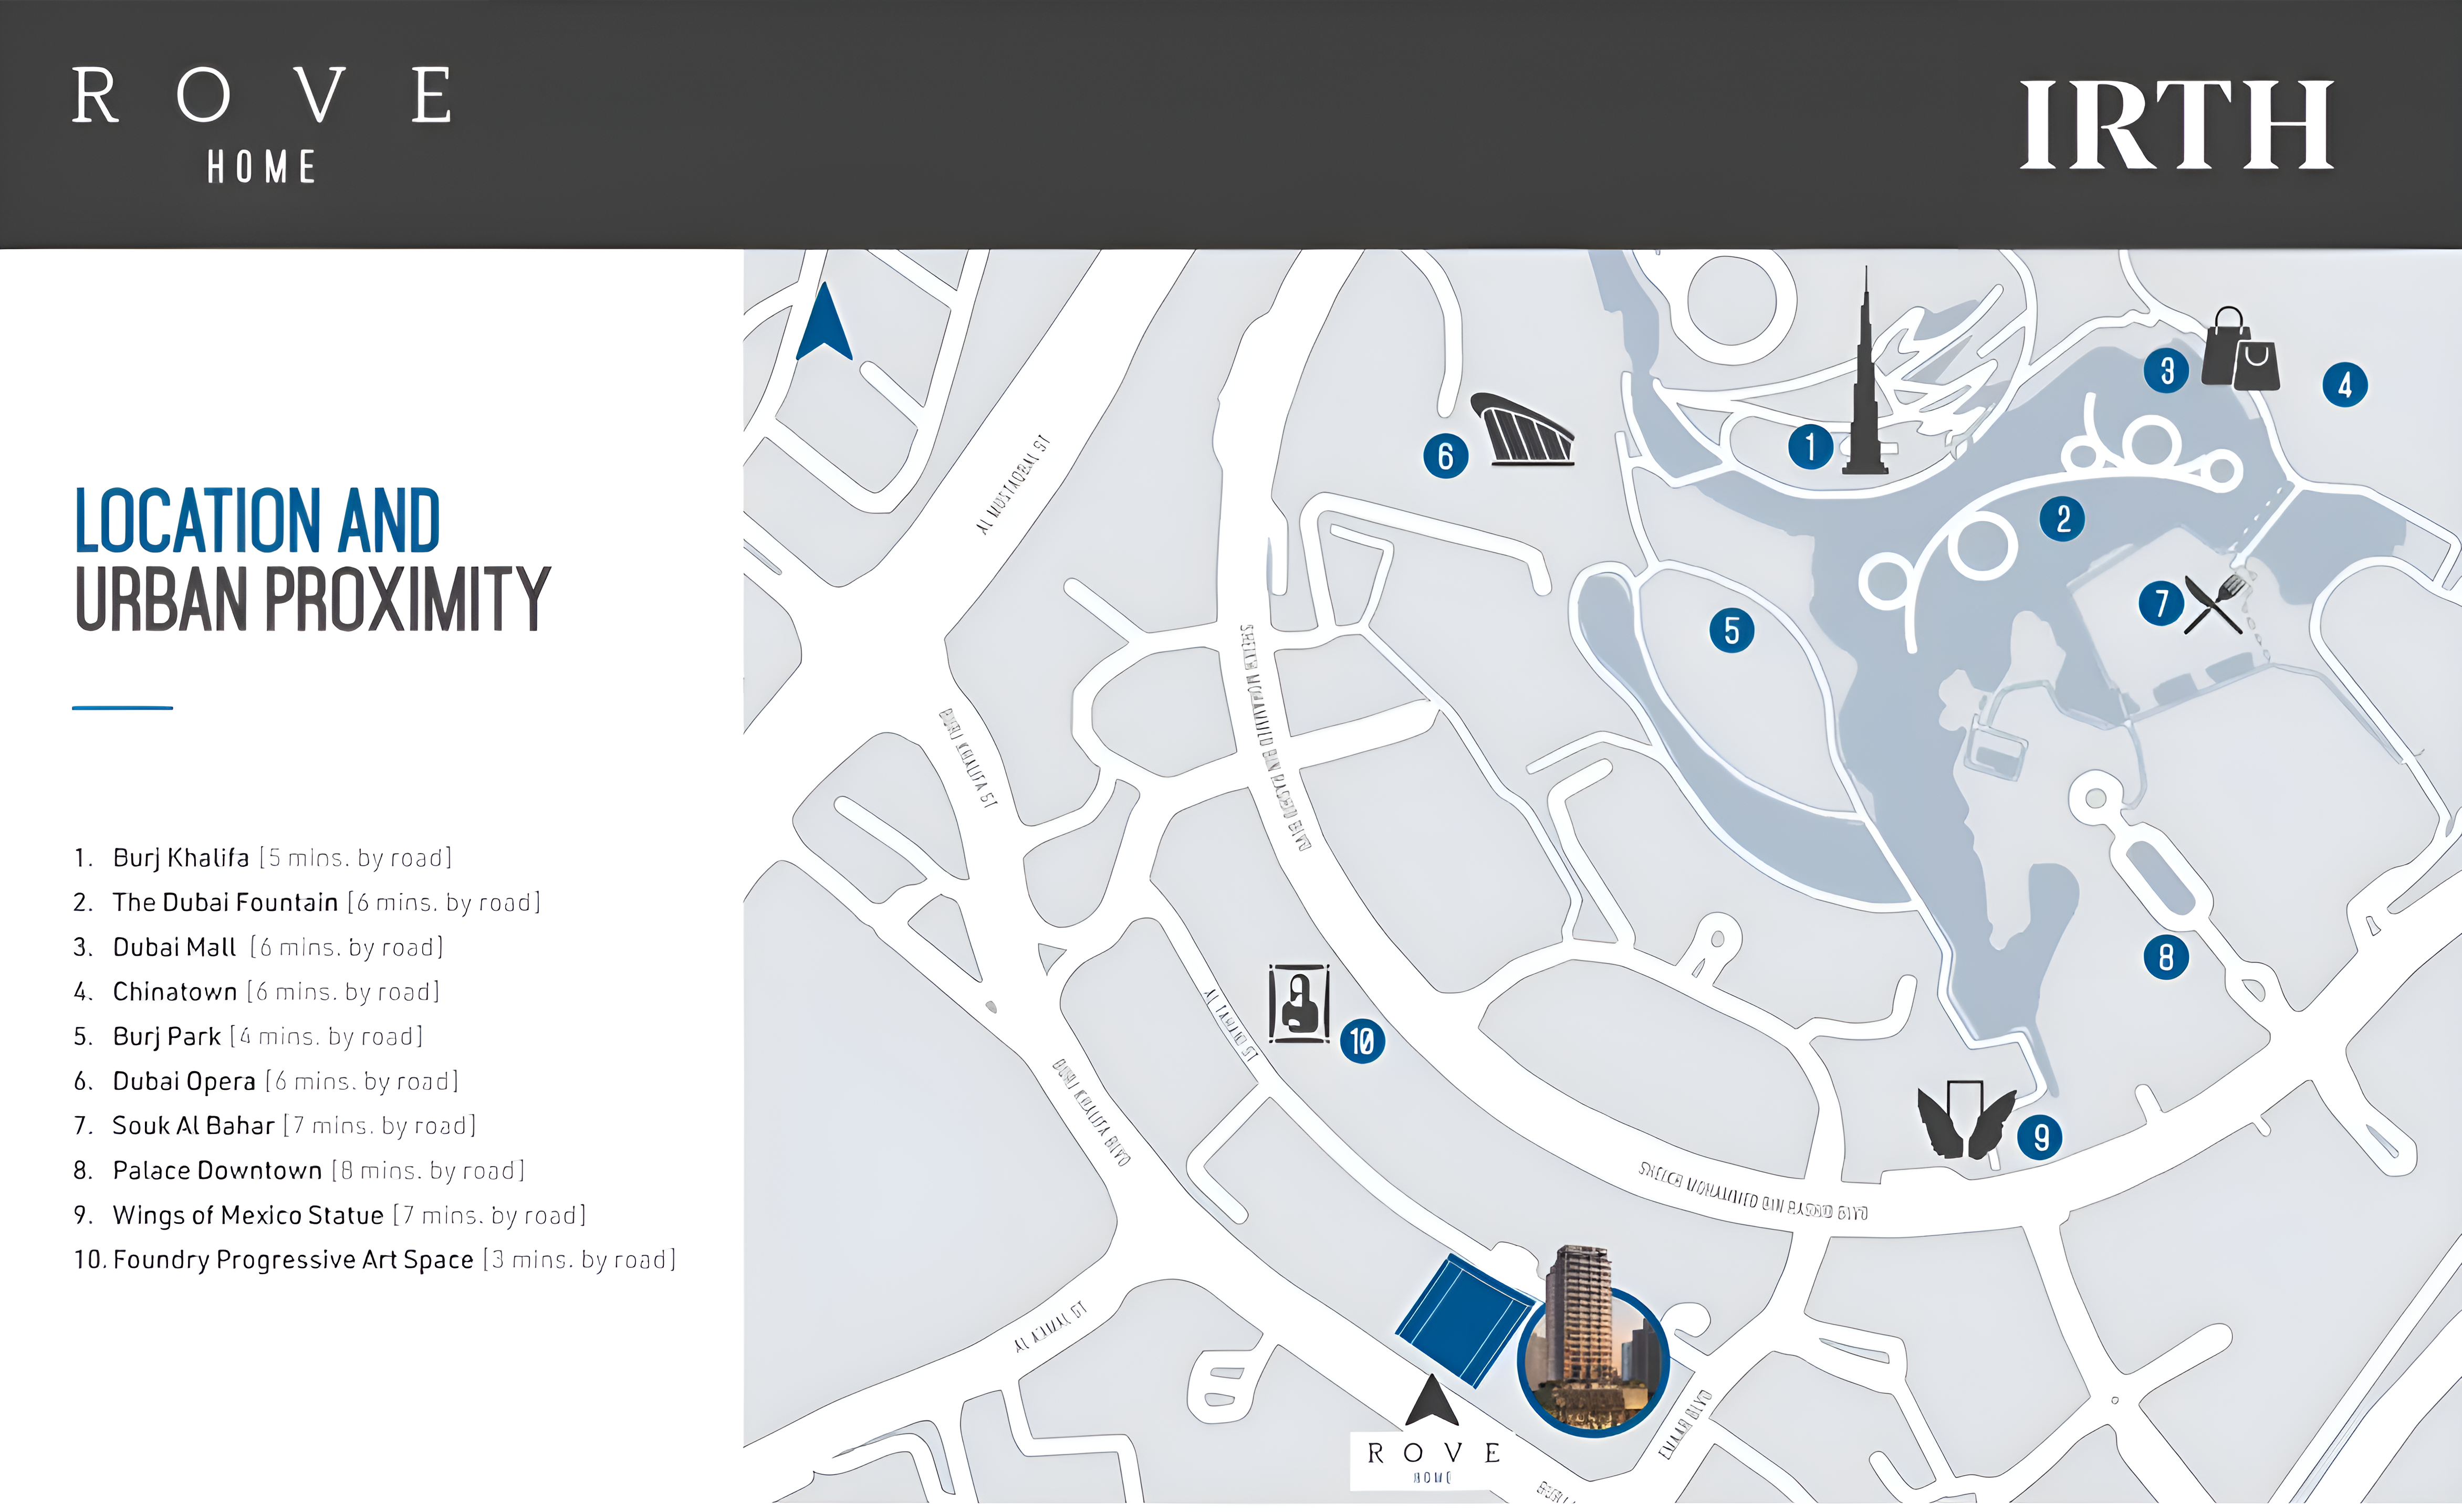Click the blue north arrow icon
The width and height of the screenshot is (2462, 1512).
824,324
